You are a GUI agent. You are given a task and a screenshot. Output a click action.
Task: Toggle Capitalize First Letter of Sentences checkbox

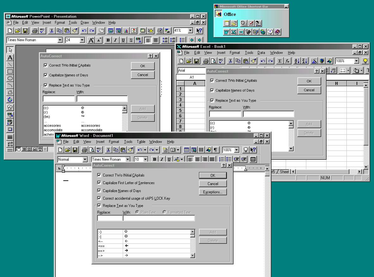99,183
